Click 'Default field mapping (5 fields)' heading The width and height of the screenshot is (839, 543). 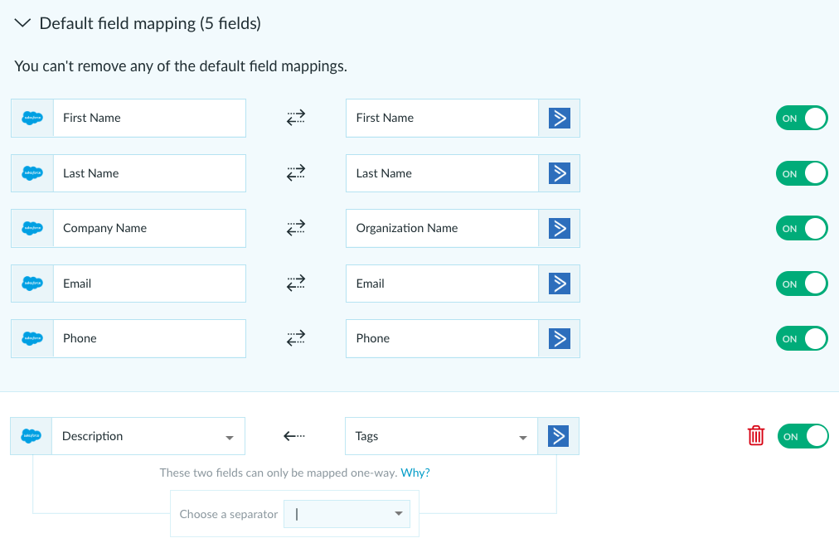pos(150,23)
